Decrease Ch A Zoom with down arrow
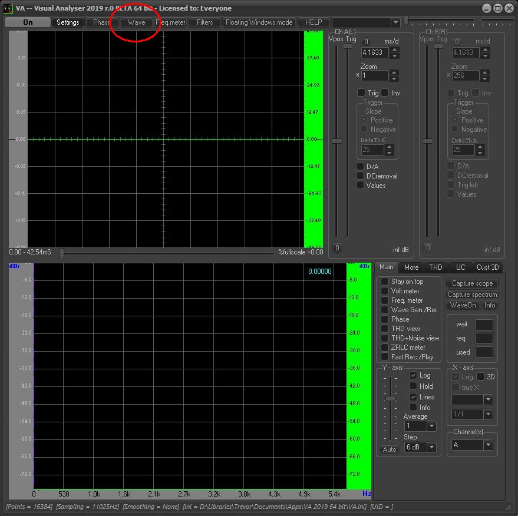518x516 pixels. (394, 78)
